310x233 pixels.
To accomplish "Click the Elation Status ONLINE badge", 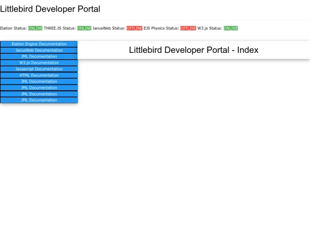I will point(35,28).
